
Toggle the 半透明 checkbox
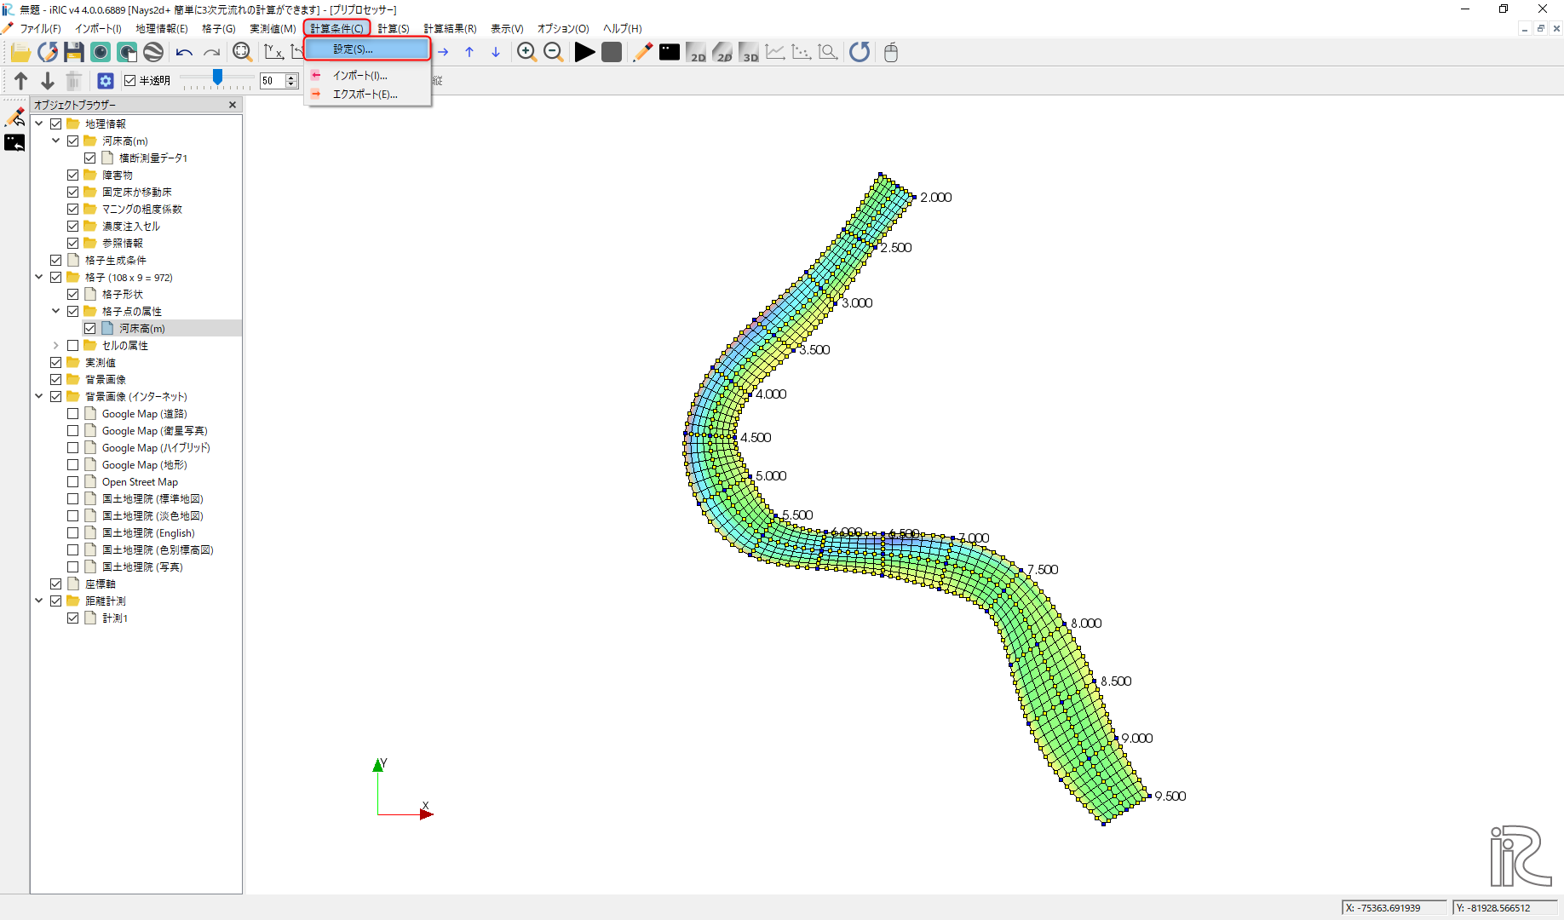[x=130, y=81]
